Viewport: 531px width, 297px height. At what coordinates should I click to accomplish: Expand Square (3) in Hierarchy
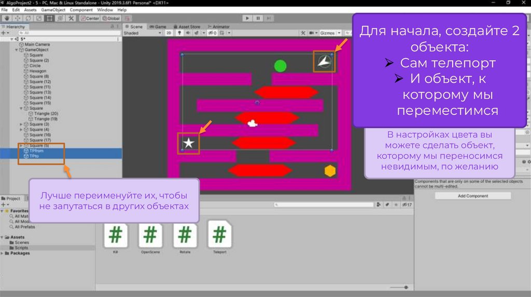(x=21, y=124)
